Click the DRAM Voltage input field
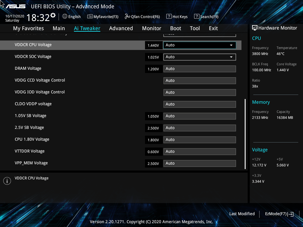The image size is (303, 227). pos(200,69)
